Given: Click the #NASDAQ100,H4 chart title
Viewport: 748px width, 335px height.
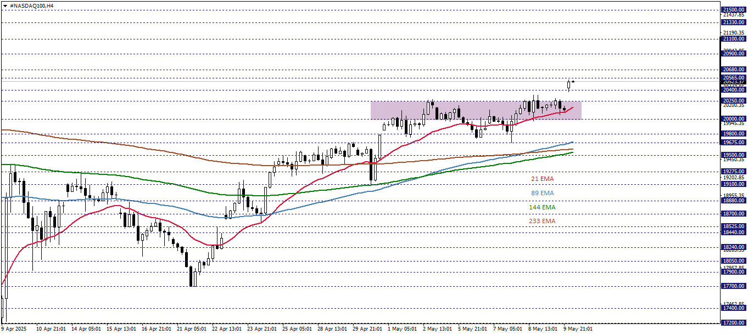Looking at the screenshot, I should tap(32, 5).
